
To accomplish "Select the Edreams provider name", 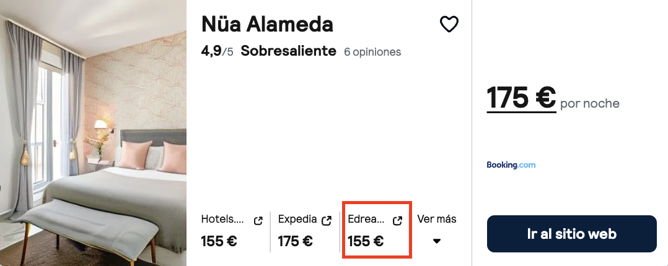I will coord(366,220).
